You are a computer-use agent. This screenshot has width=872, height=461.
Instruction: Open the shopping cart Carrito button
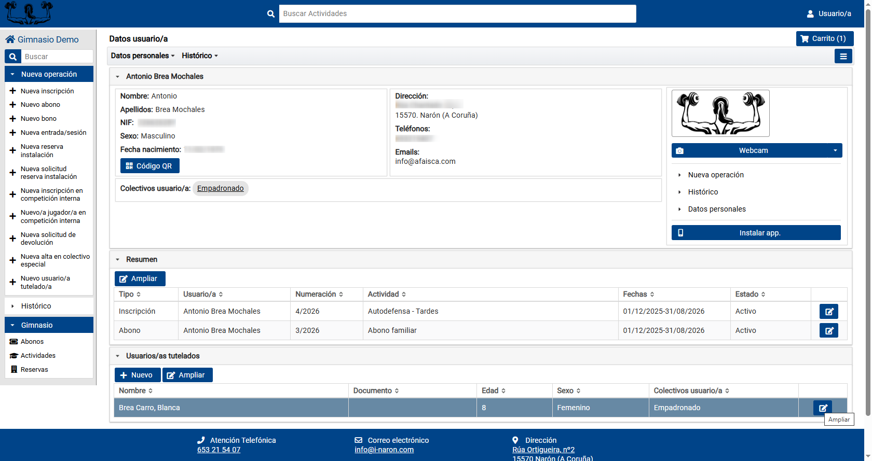click(824, 38)
